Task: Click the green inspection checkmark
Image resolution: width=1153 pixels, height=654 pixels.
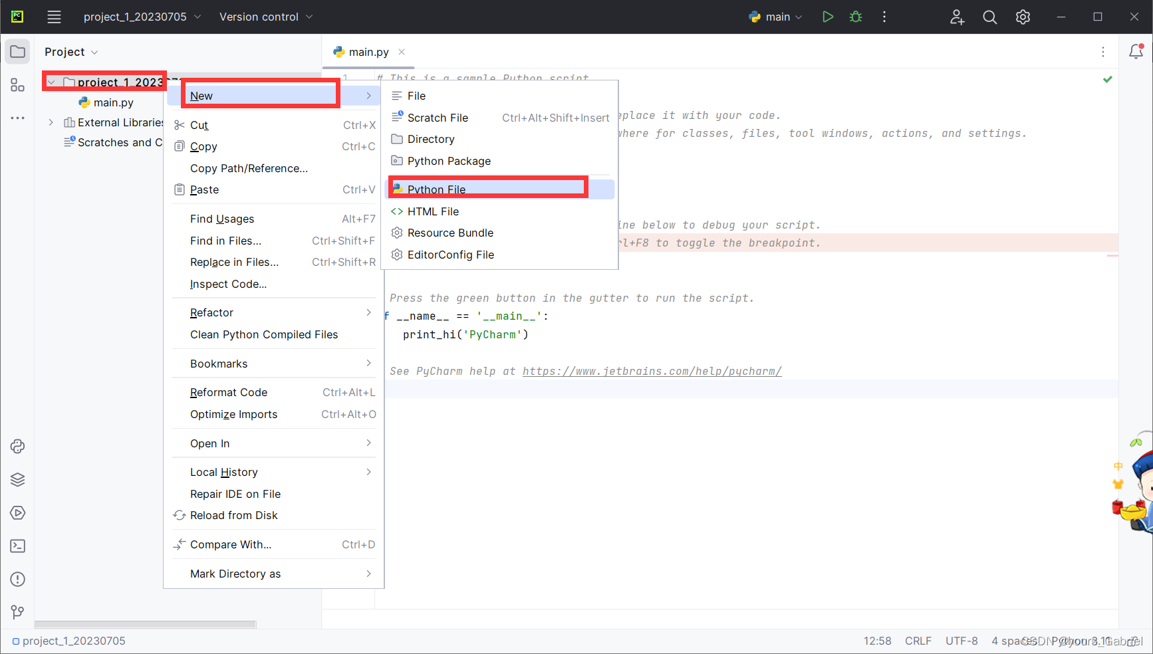Action: click(x=1108, y=79)
